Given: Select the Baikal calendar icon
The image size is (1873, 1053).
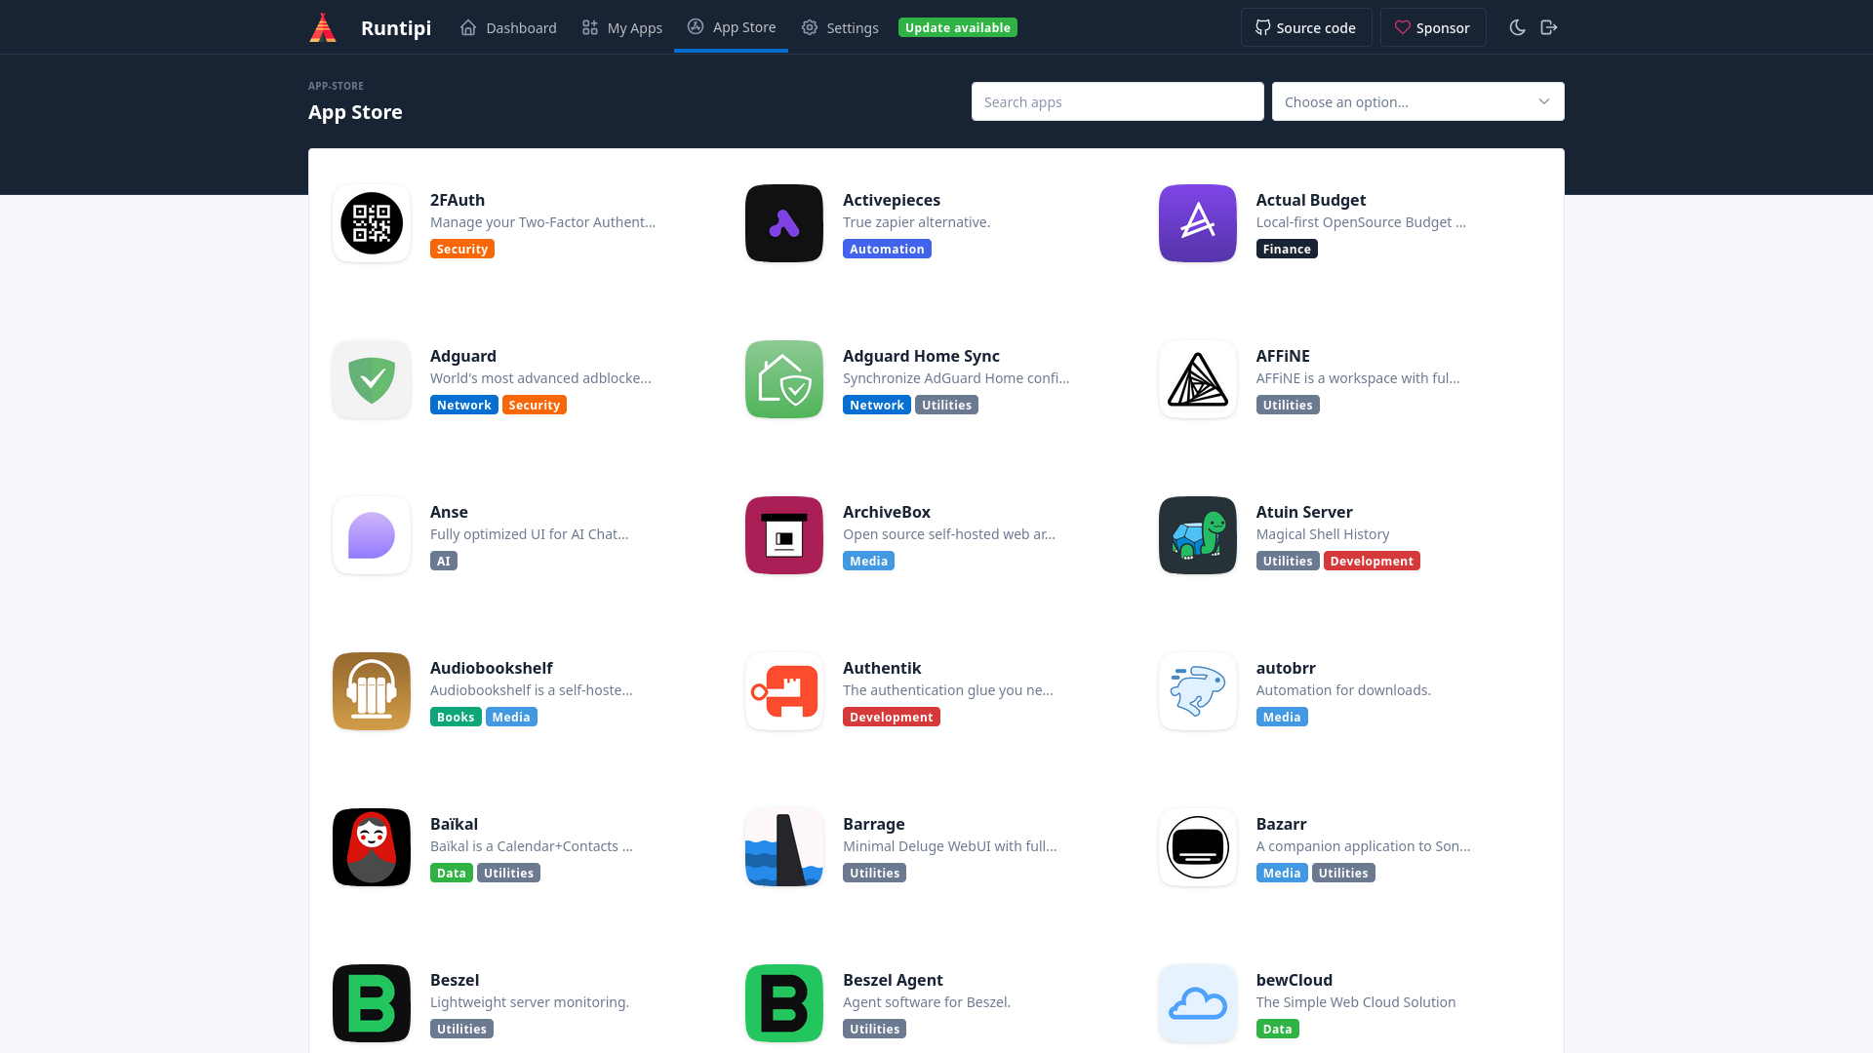Looking at the screenshot, I should tap(371, 847).
